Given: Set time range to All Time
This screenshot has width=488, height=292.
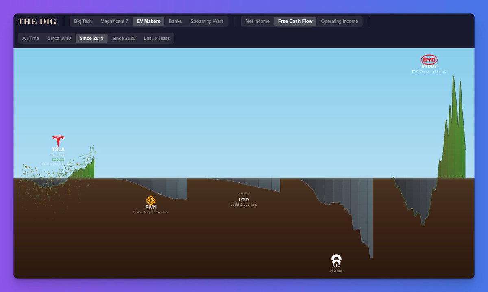Looking at the screenshot, I should [x=31, y=38].
